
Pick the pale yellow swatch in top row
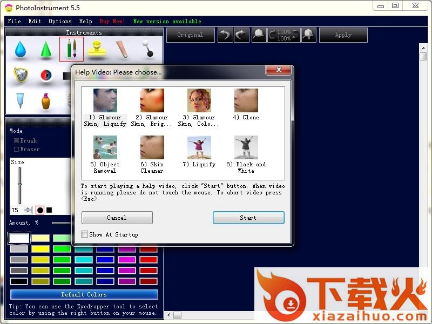click(x=40, y=238)
